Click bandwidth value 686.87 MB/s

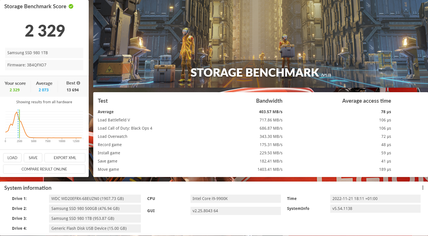271,128
